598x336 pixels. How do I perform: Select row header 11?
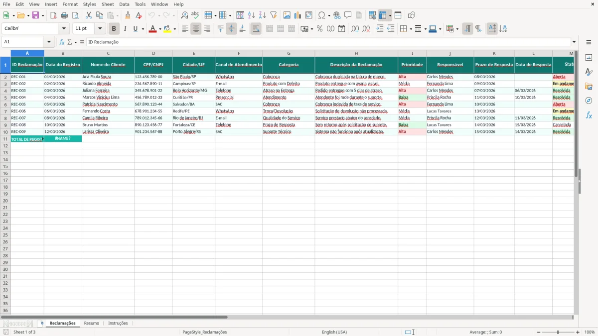[5, 138]
